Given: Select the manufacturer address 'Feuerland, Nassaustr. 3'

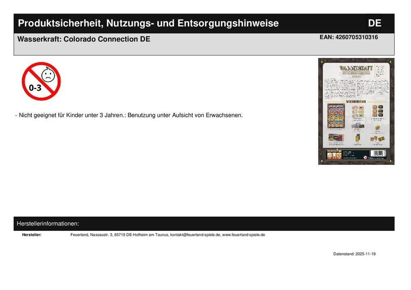Looking at the screenshot, I should 92,235.
